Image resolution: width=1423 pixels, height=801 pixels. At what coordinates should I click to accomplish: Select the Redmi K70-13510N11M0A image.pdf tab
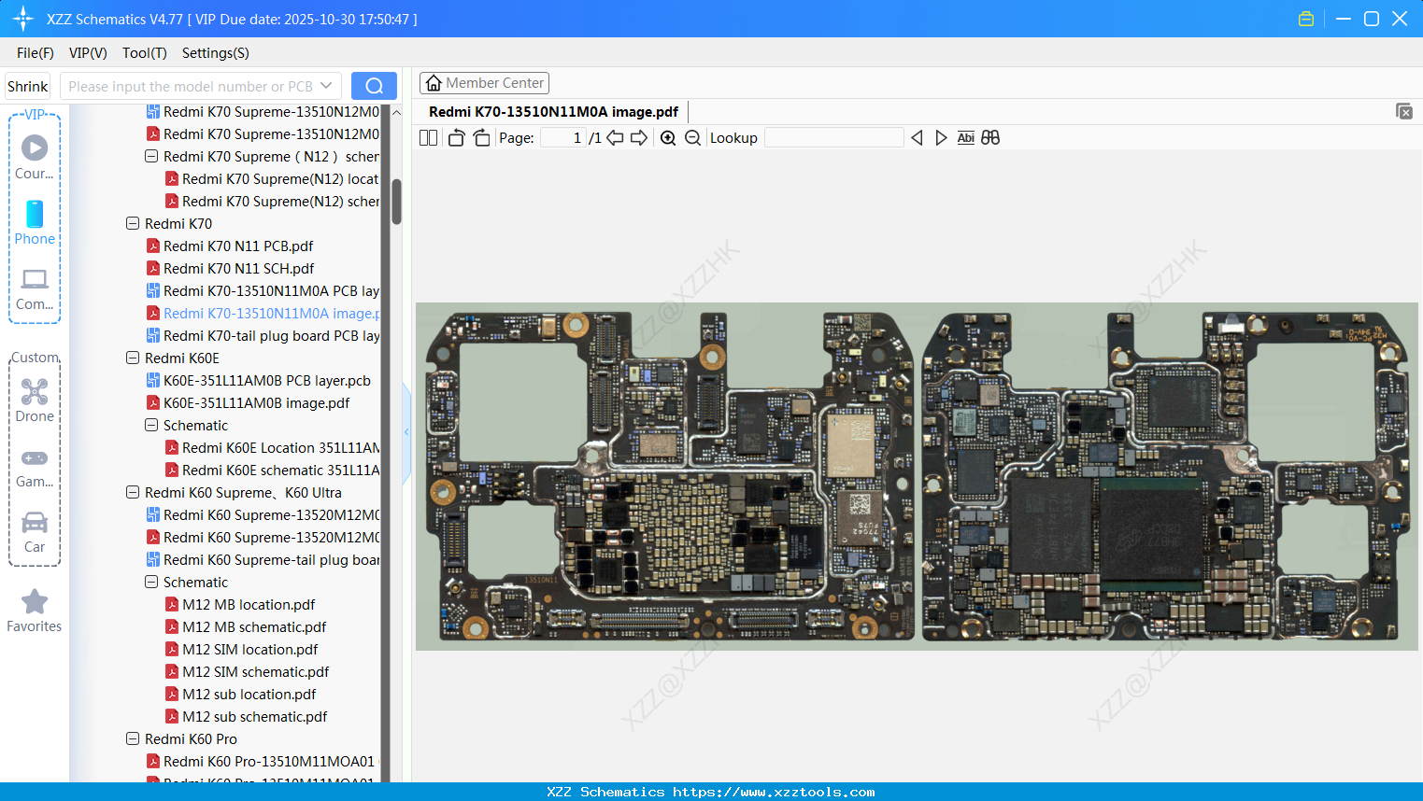553,111
